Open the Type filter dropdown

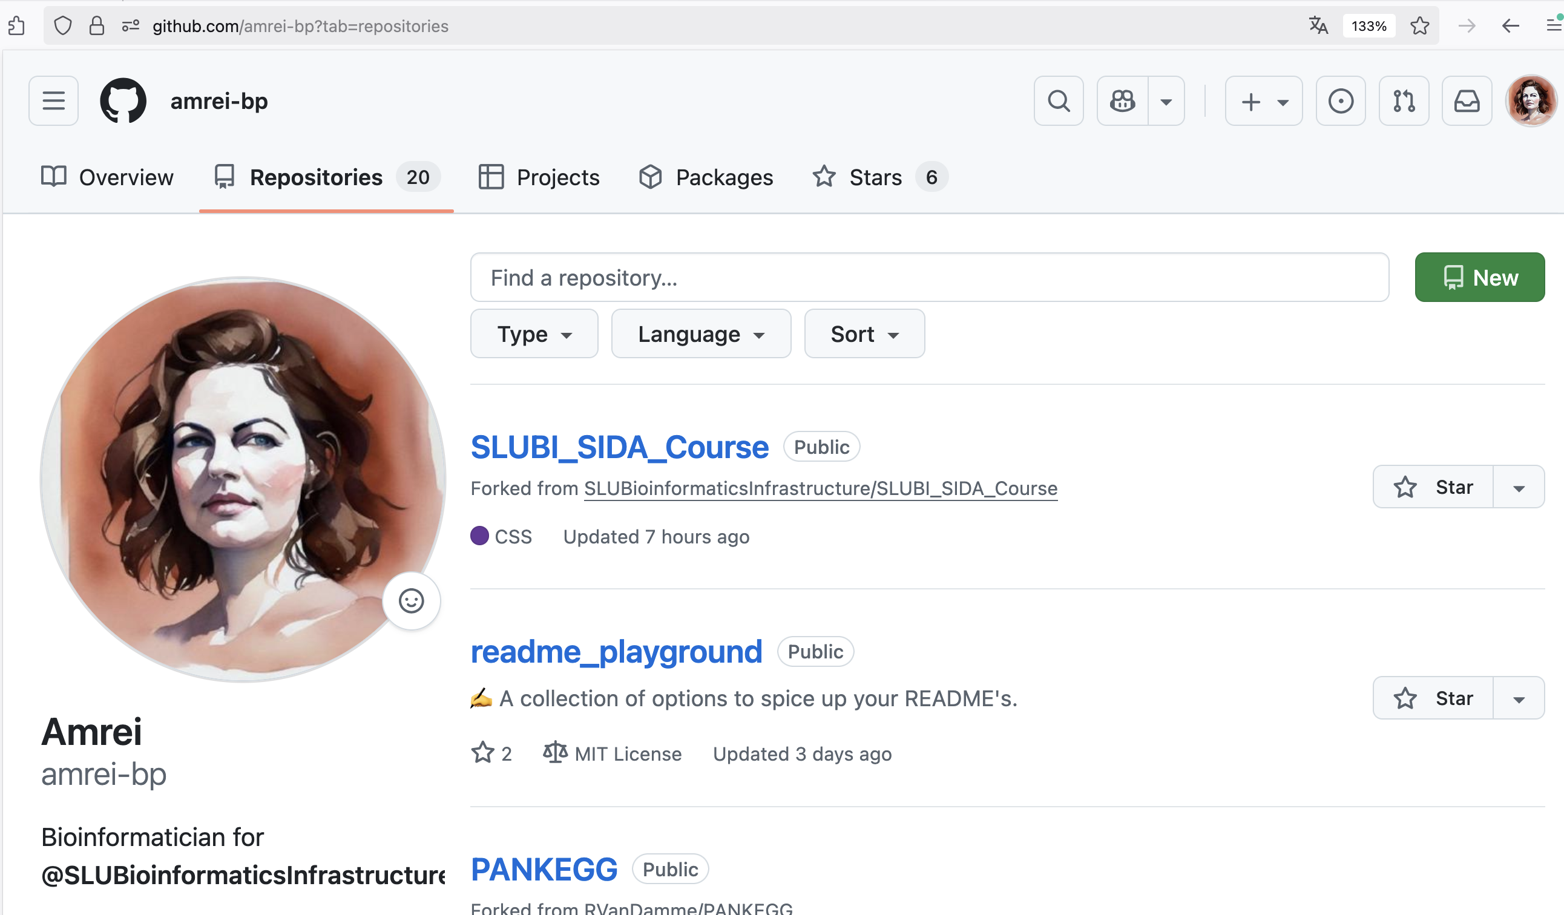click(x=534, y=333)
